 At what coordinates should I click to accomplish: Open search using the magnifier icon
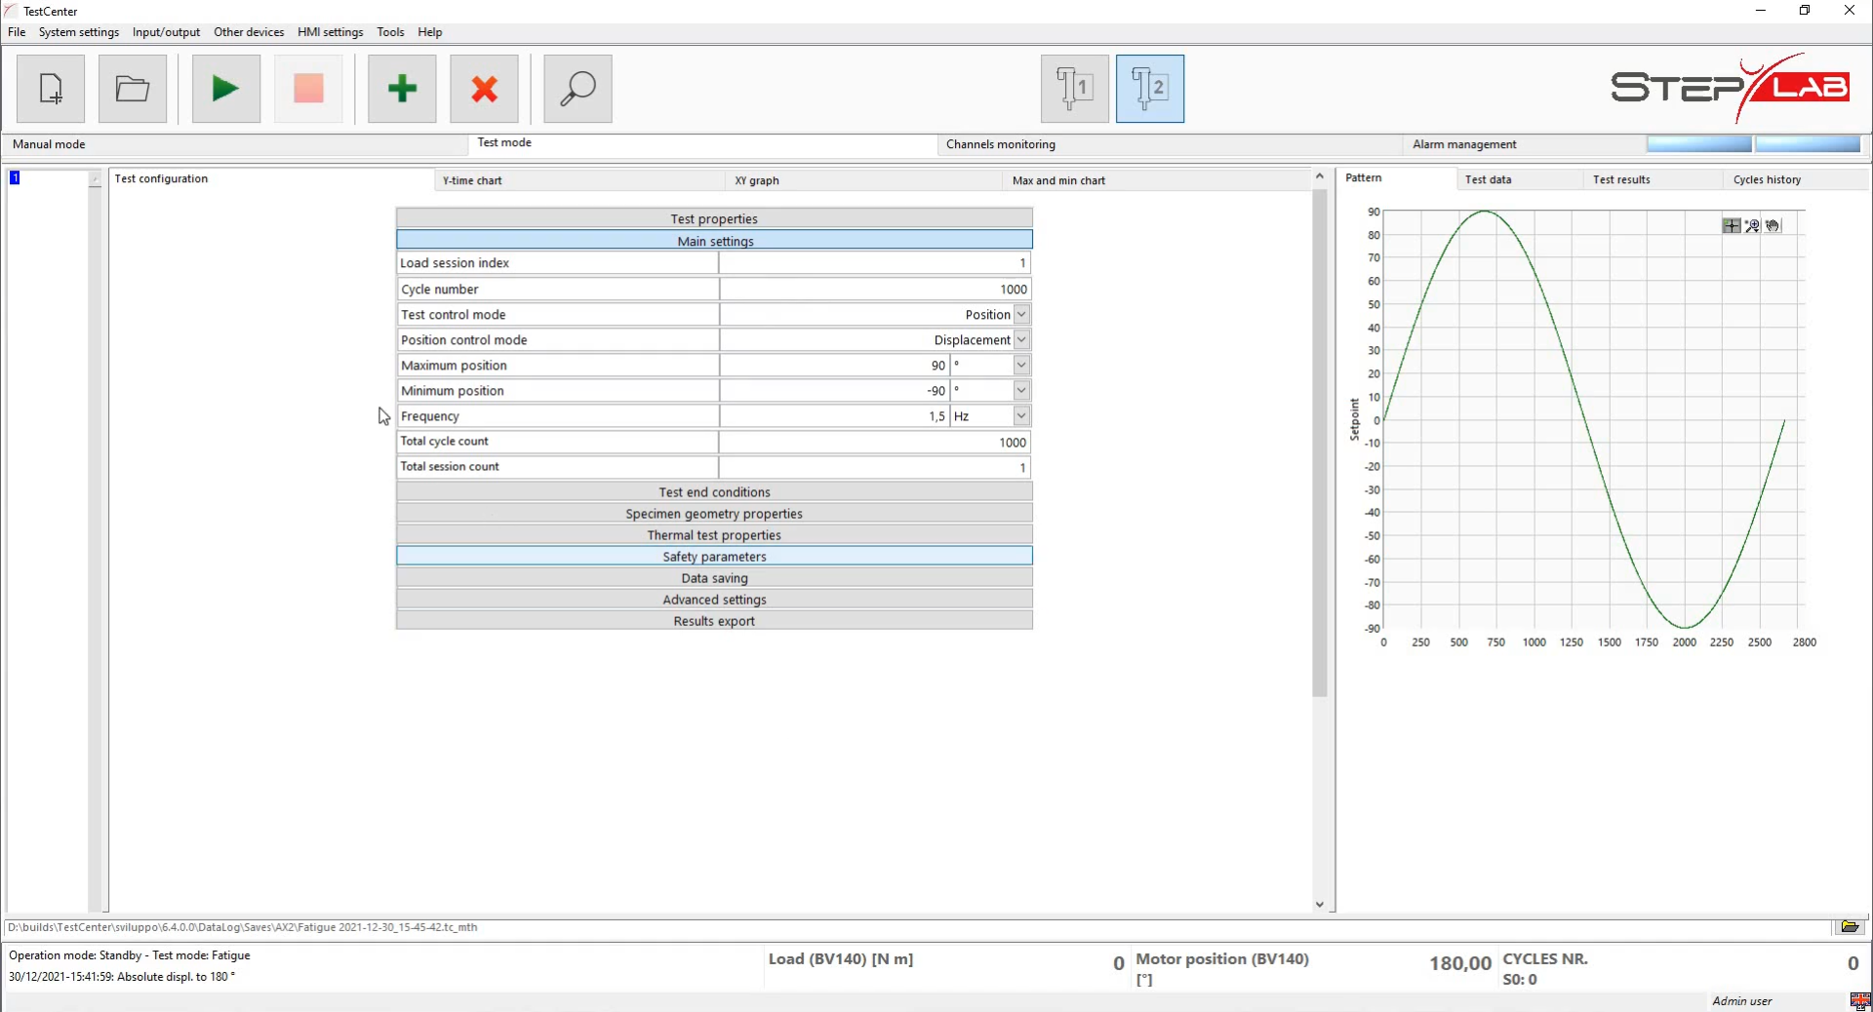coord(577,89)
